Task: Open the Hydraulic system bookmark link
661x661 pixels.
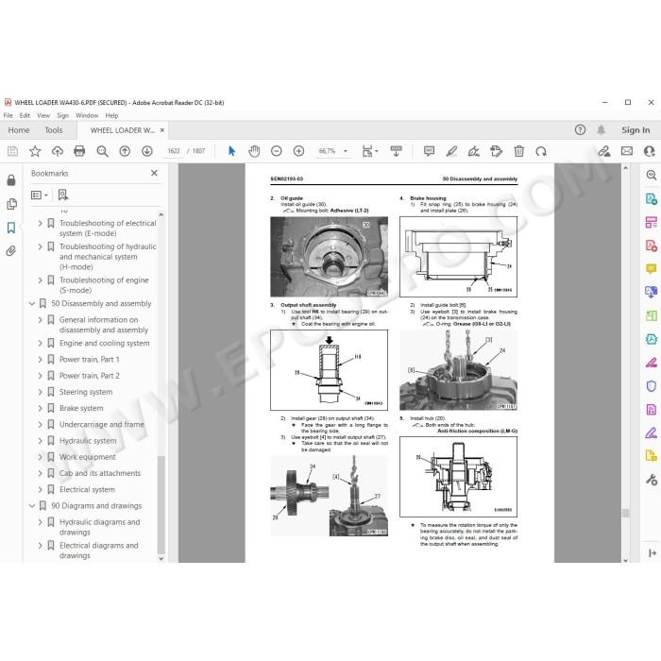Action: pos(88,441)
